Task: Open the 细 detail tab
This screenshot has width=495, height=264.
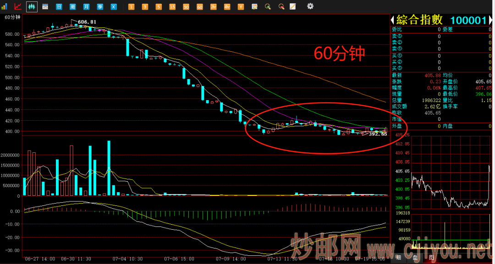Action: click(x=399, y=257)
